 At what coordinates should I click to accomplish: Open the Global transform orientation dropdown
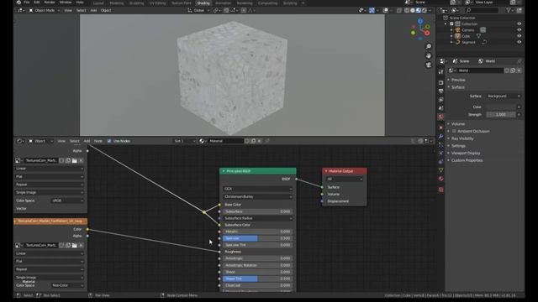198,10
